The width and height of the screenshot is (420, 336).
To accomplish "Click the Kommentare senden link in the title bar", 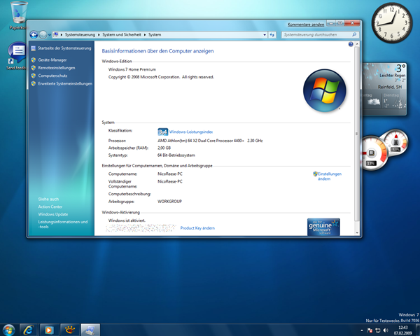I will pos(306,24).
